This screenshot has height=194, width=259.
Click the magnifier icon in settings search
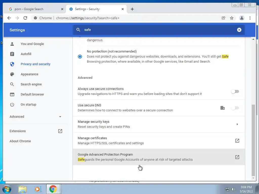78,30
